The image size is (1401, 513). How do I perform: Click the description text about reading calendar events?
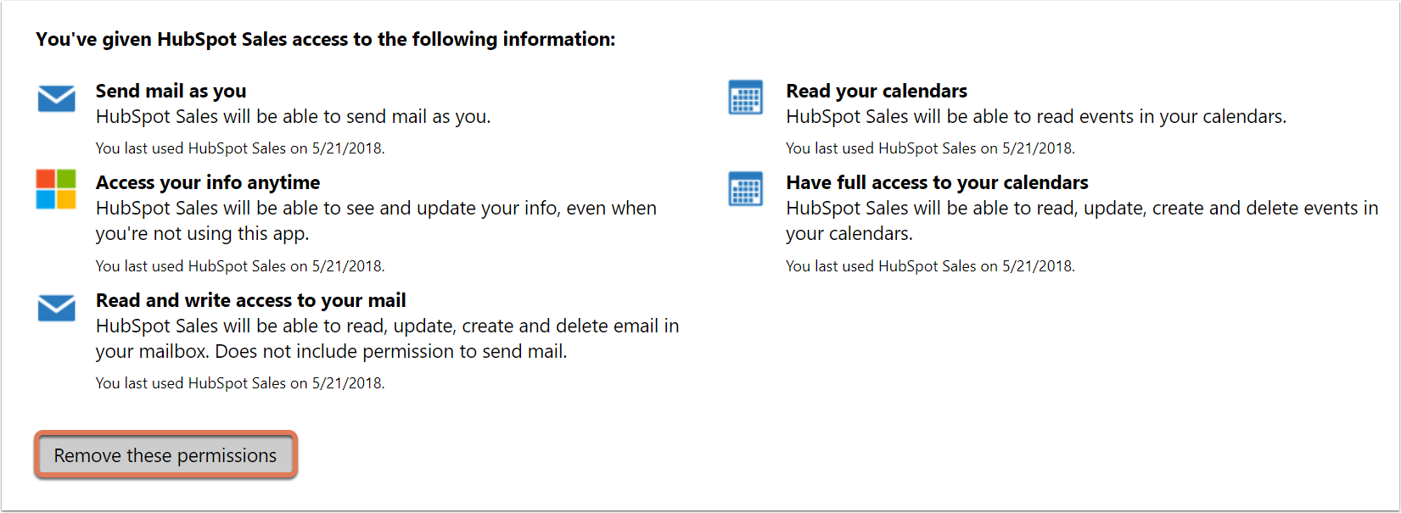[1036, 116]
